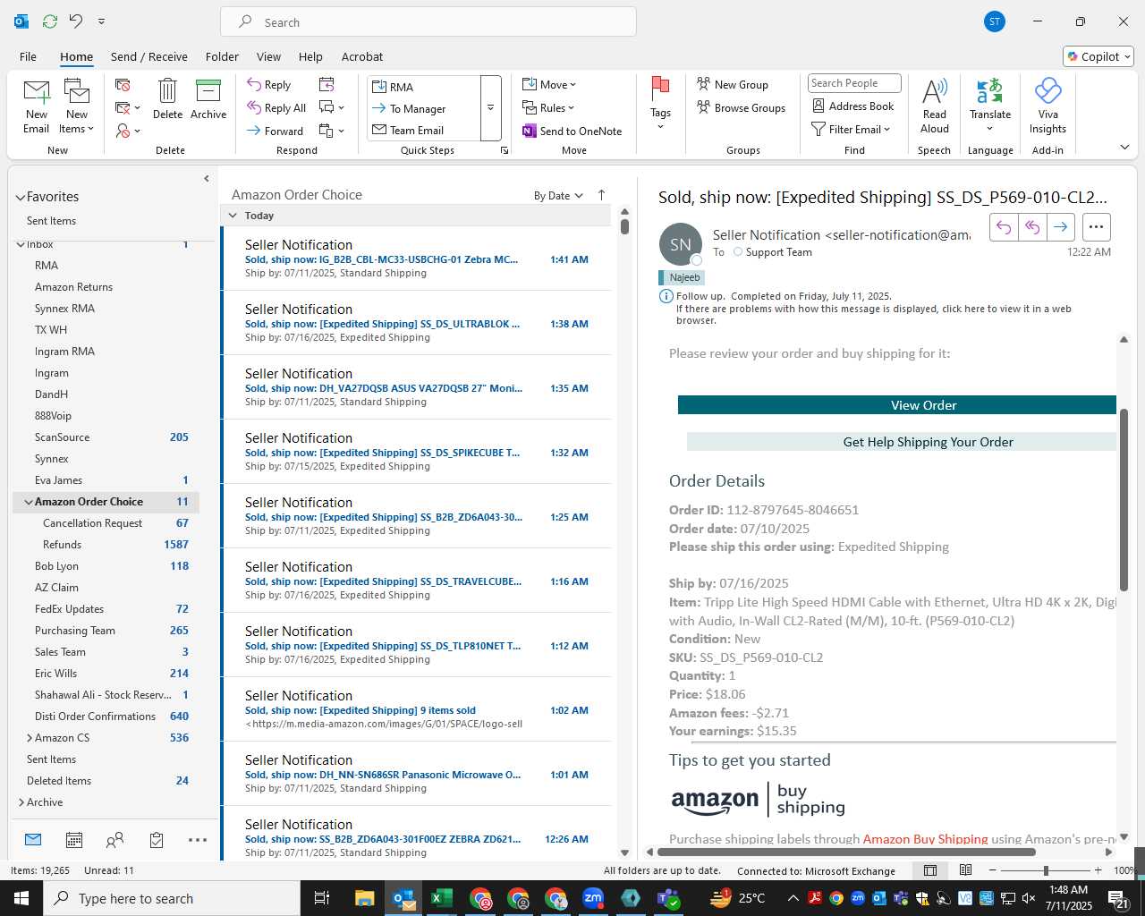Image resolution: width=1145 pixels, height=916 pixels.
Task: Open Viva Insights add-in
Action: tap(1047, 106)
